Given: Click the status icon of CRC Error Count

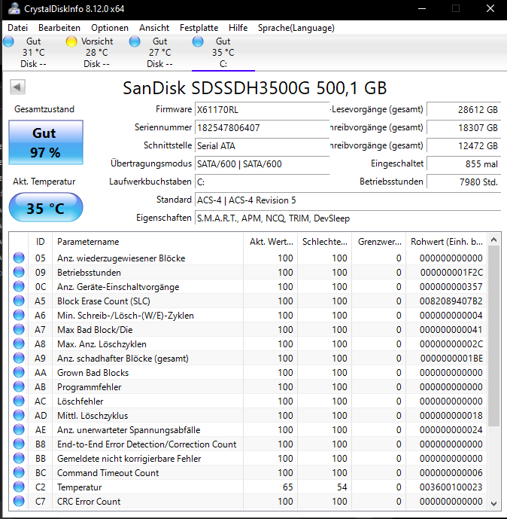Looking at the screenshot, I should [x=19, y=501].
